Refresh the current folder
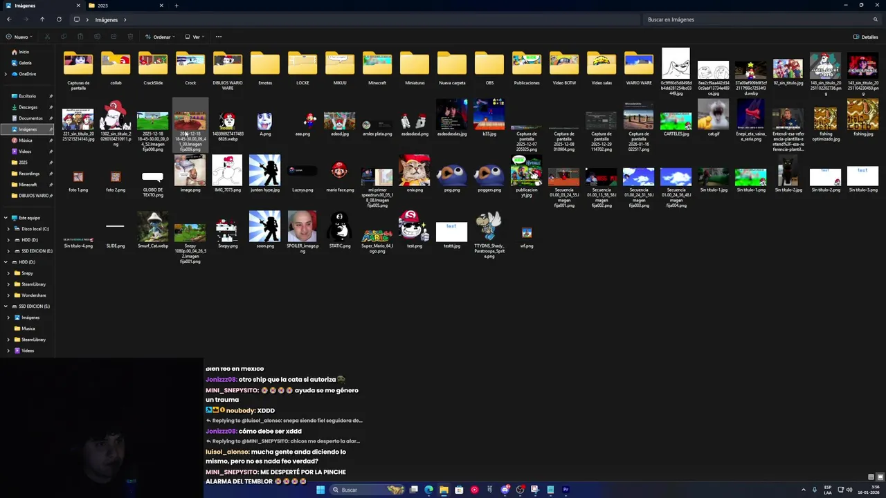Image resolution: width=886 pixels, height=498 pixels. pyautogui.click(x=59, y=19)
